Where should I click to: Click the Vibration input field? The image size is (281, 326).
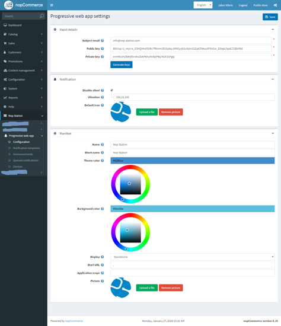[194, 97]
